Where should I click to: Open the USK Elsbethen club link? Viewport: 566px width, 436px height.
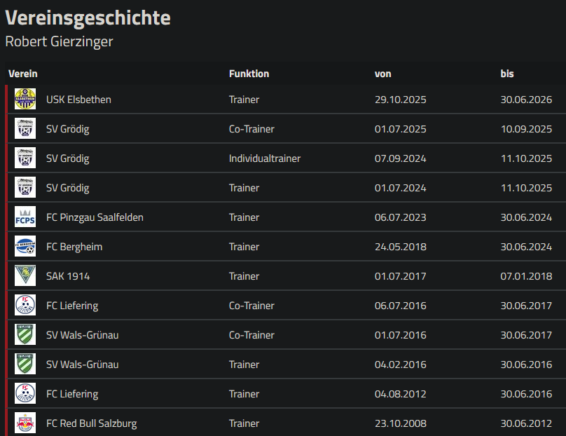78,100
